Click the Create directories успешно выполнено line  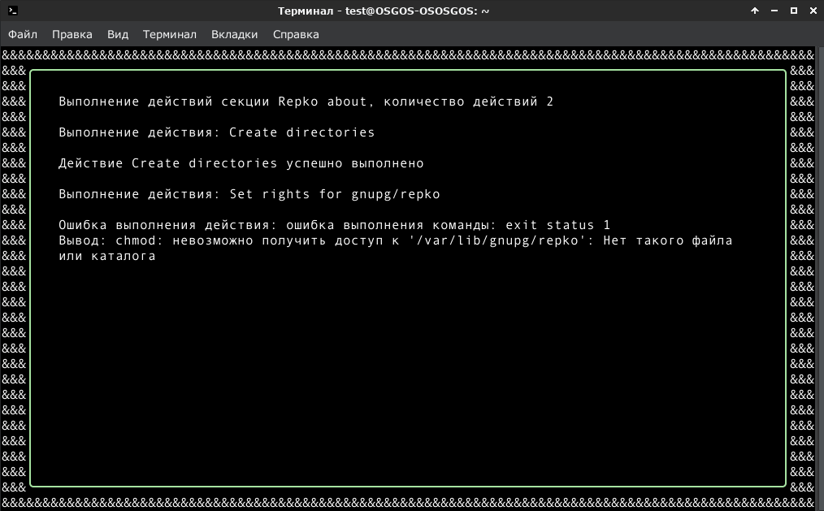241,163
